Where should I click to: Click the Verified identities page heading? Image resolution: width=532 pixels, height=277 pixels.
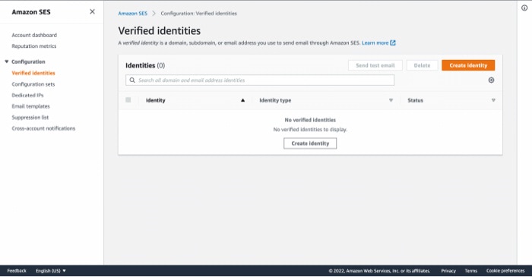click(x=160, y=31)
